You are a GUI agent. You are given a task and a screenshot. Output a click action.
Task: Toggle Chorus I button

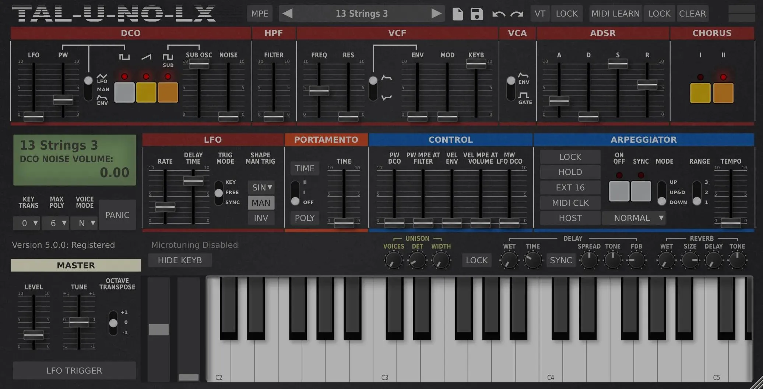click(700, 93)
